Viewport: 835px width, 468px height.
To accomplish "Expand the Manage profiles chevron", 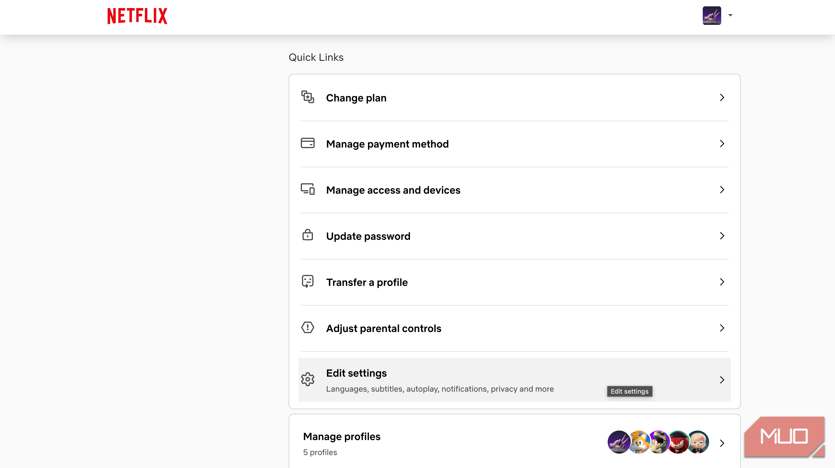I will [x=722, y=443].
